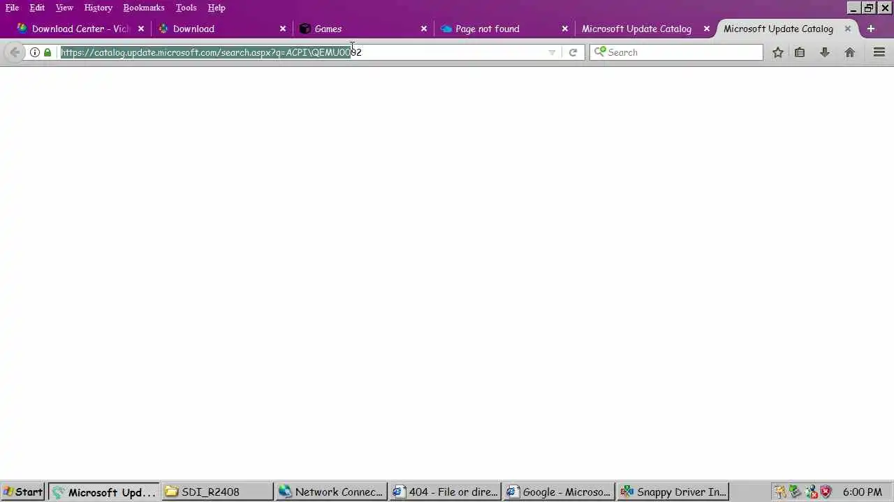Viewport: 894px width, 502px height.
Task: Click the red shield tray icon
Action: [826, 492]
